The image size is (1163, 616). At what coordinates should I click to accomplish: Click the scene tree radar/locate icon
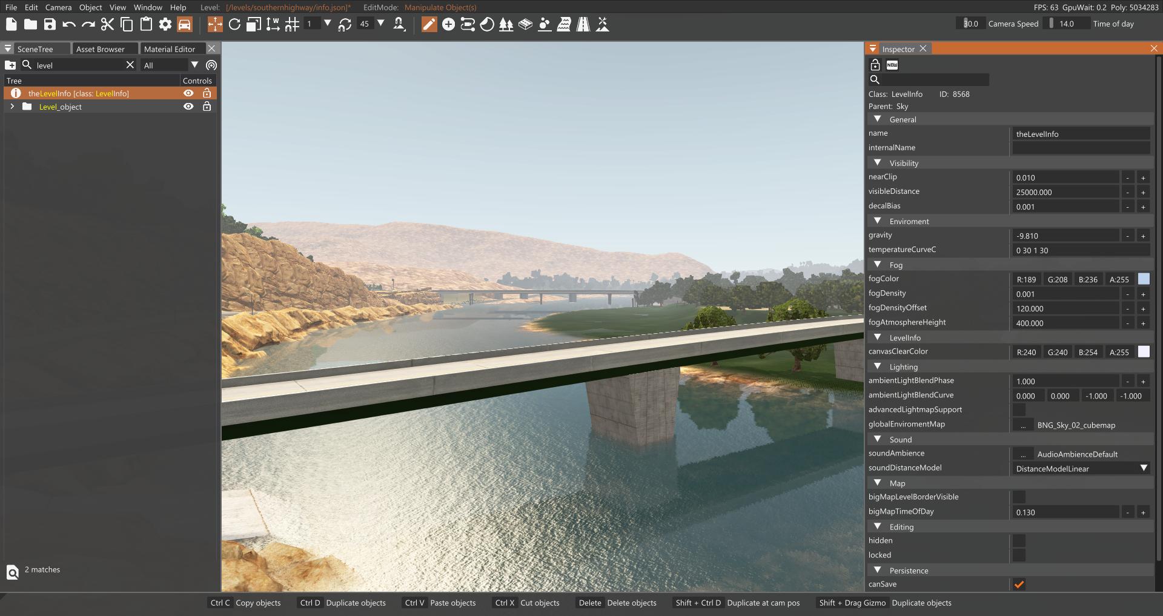click(211, 65)
